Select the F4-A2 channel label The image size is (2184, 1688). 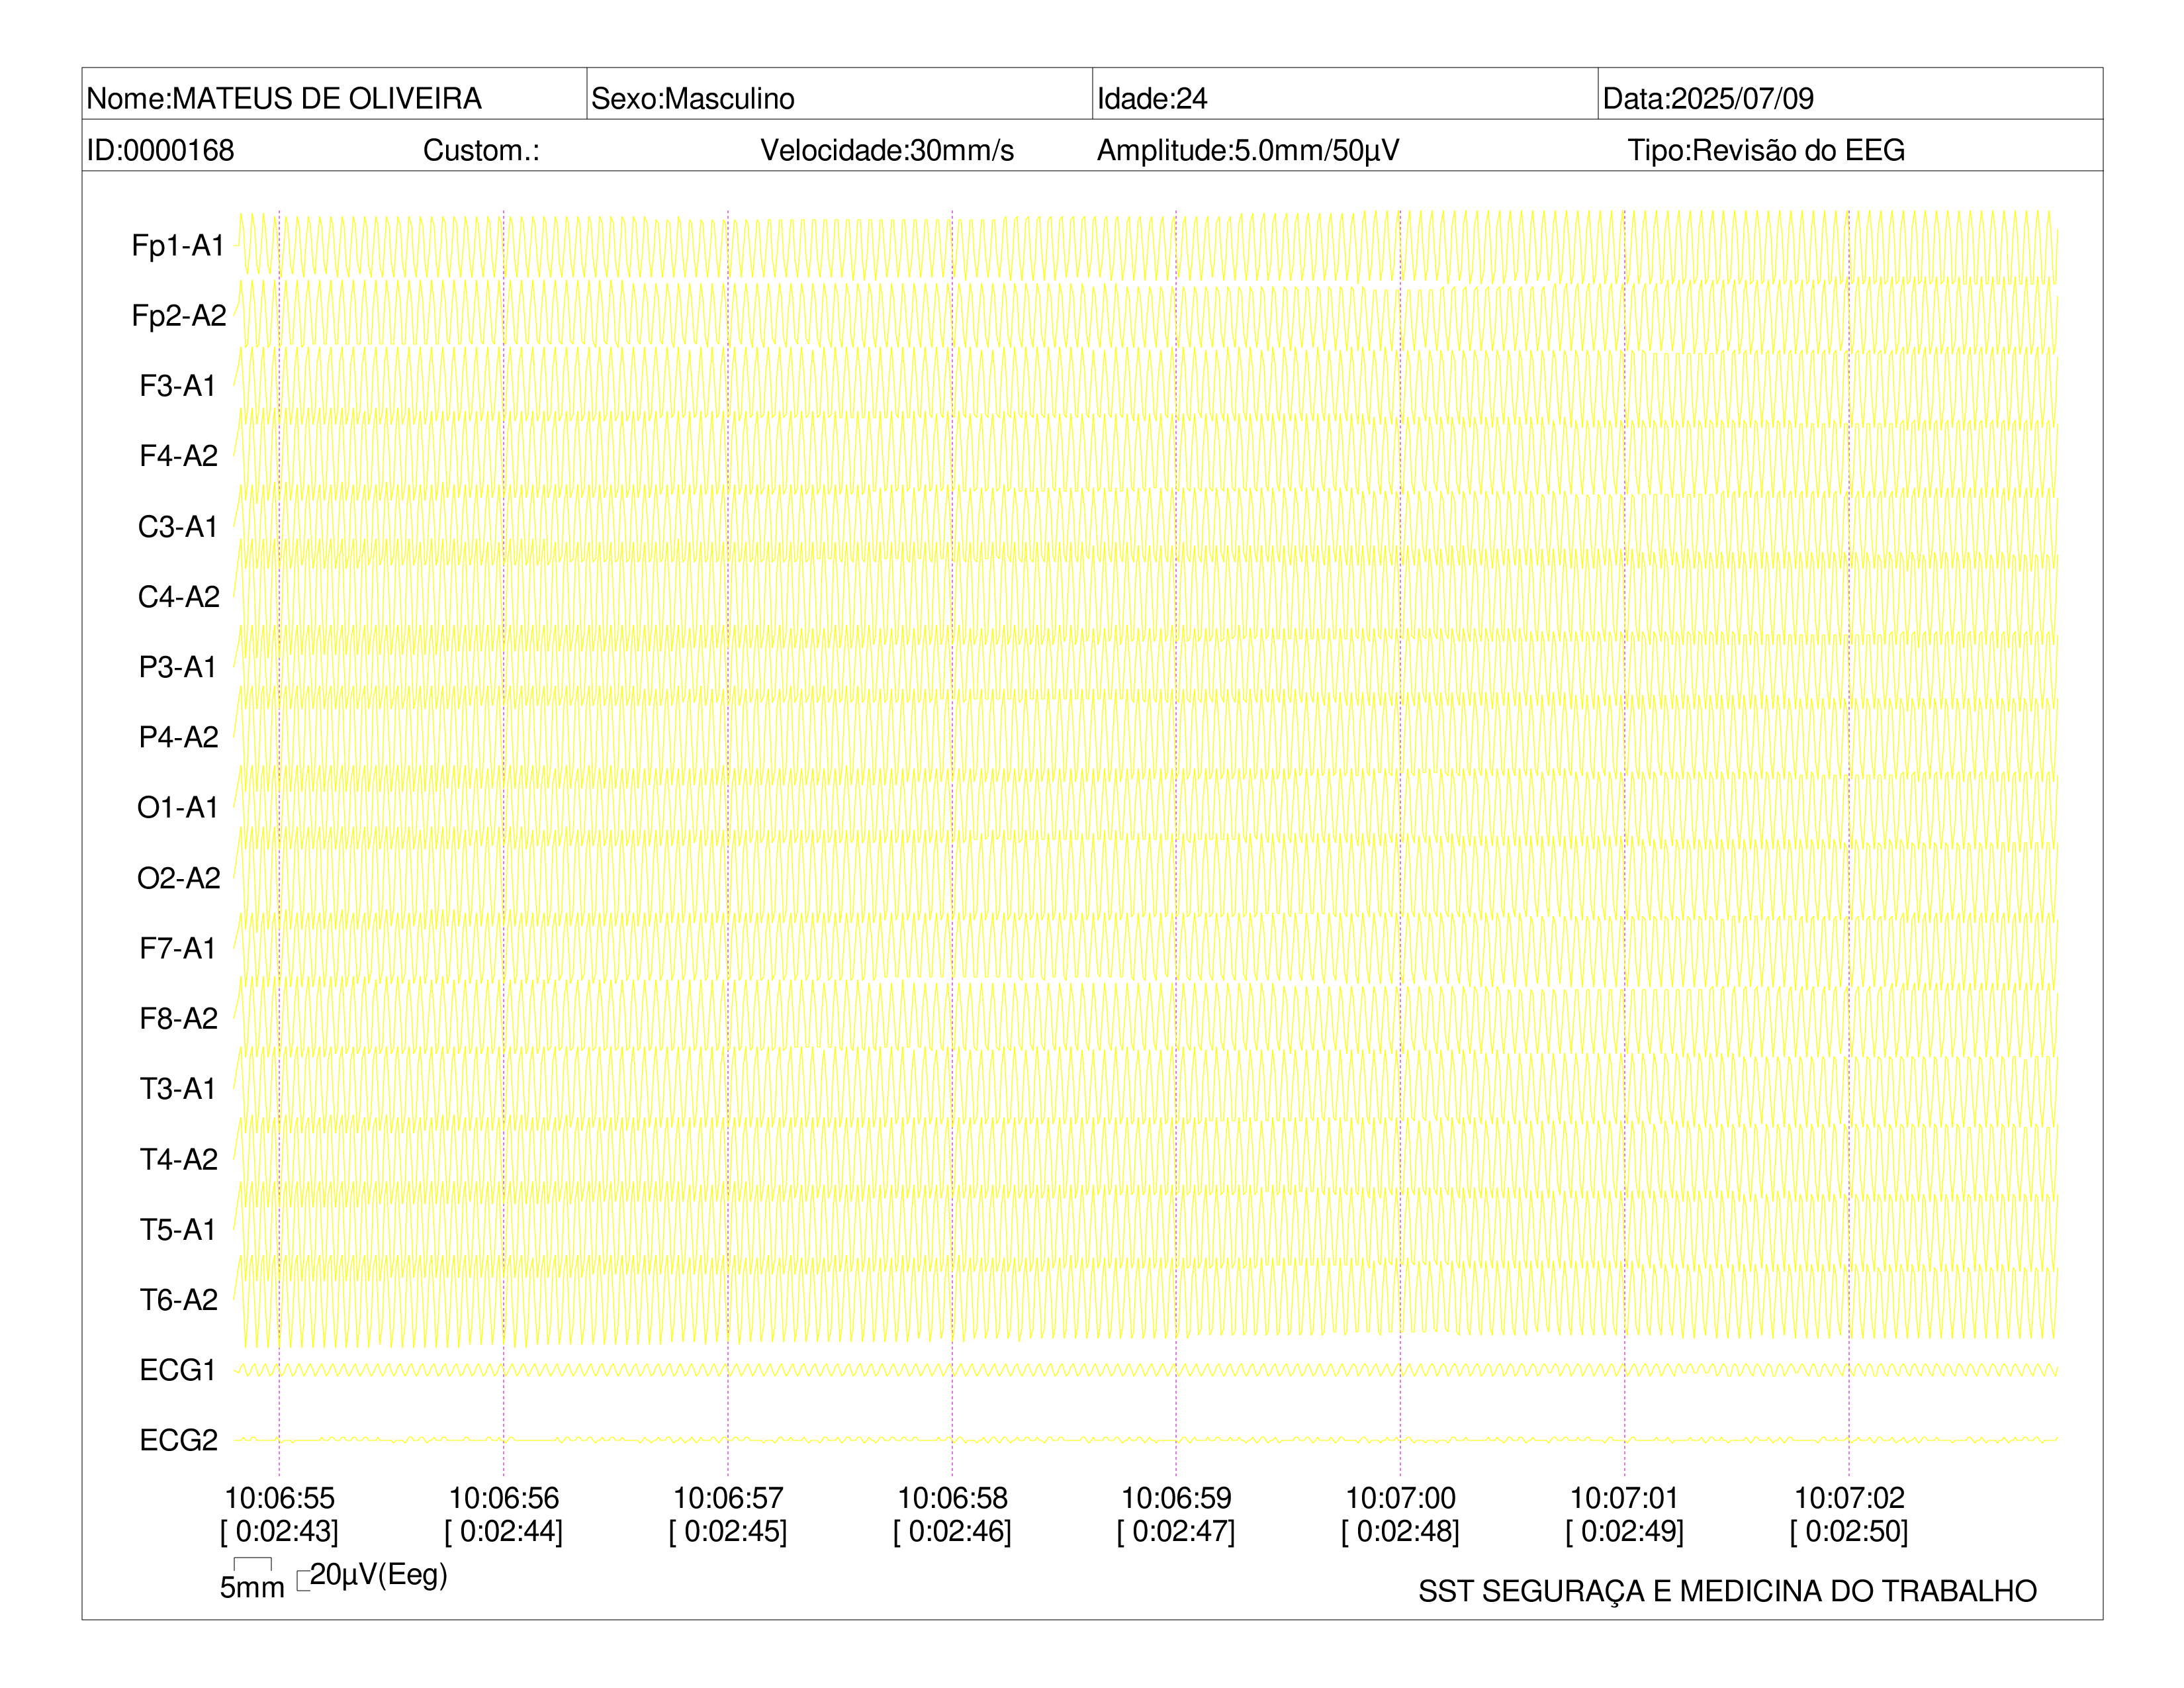[178, 456]
